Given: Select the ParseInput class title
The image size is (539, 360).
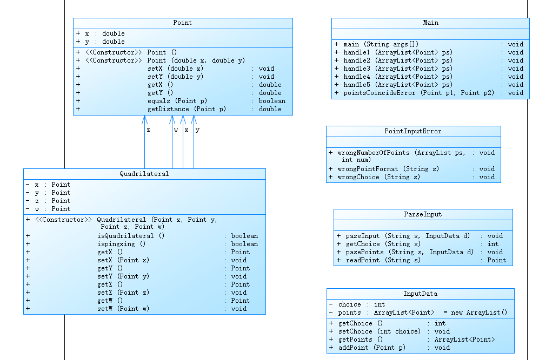Looking at the screenshot, I should [423, 214].
